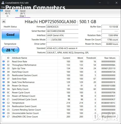Image resolution: width=121 pixels, height=124 pixels.
Task: Click raw value 00380001001C
Action: point(108,103)
